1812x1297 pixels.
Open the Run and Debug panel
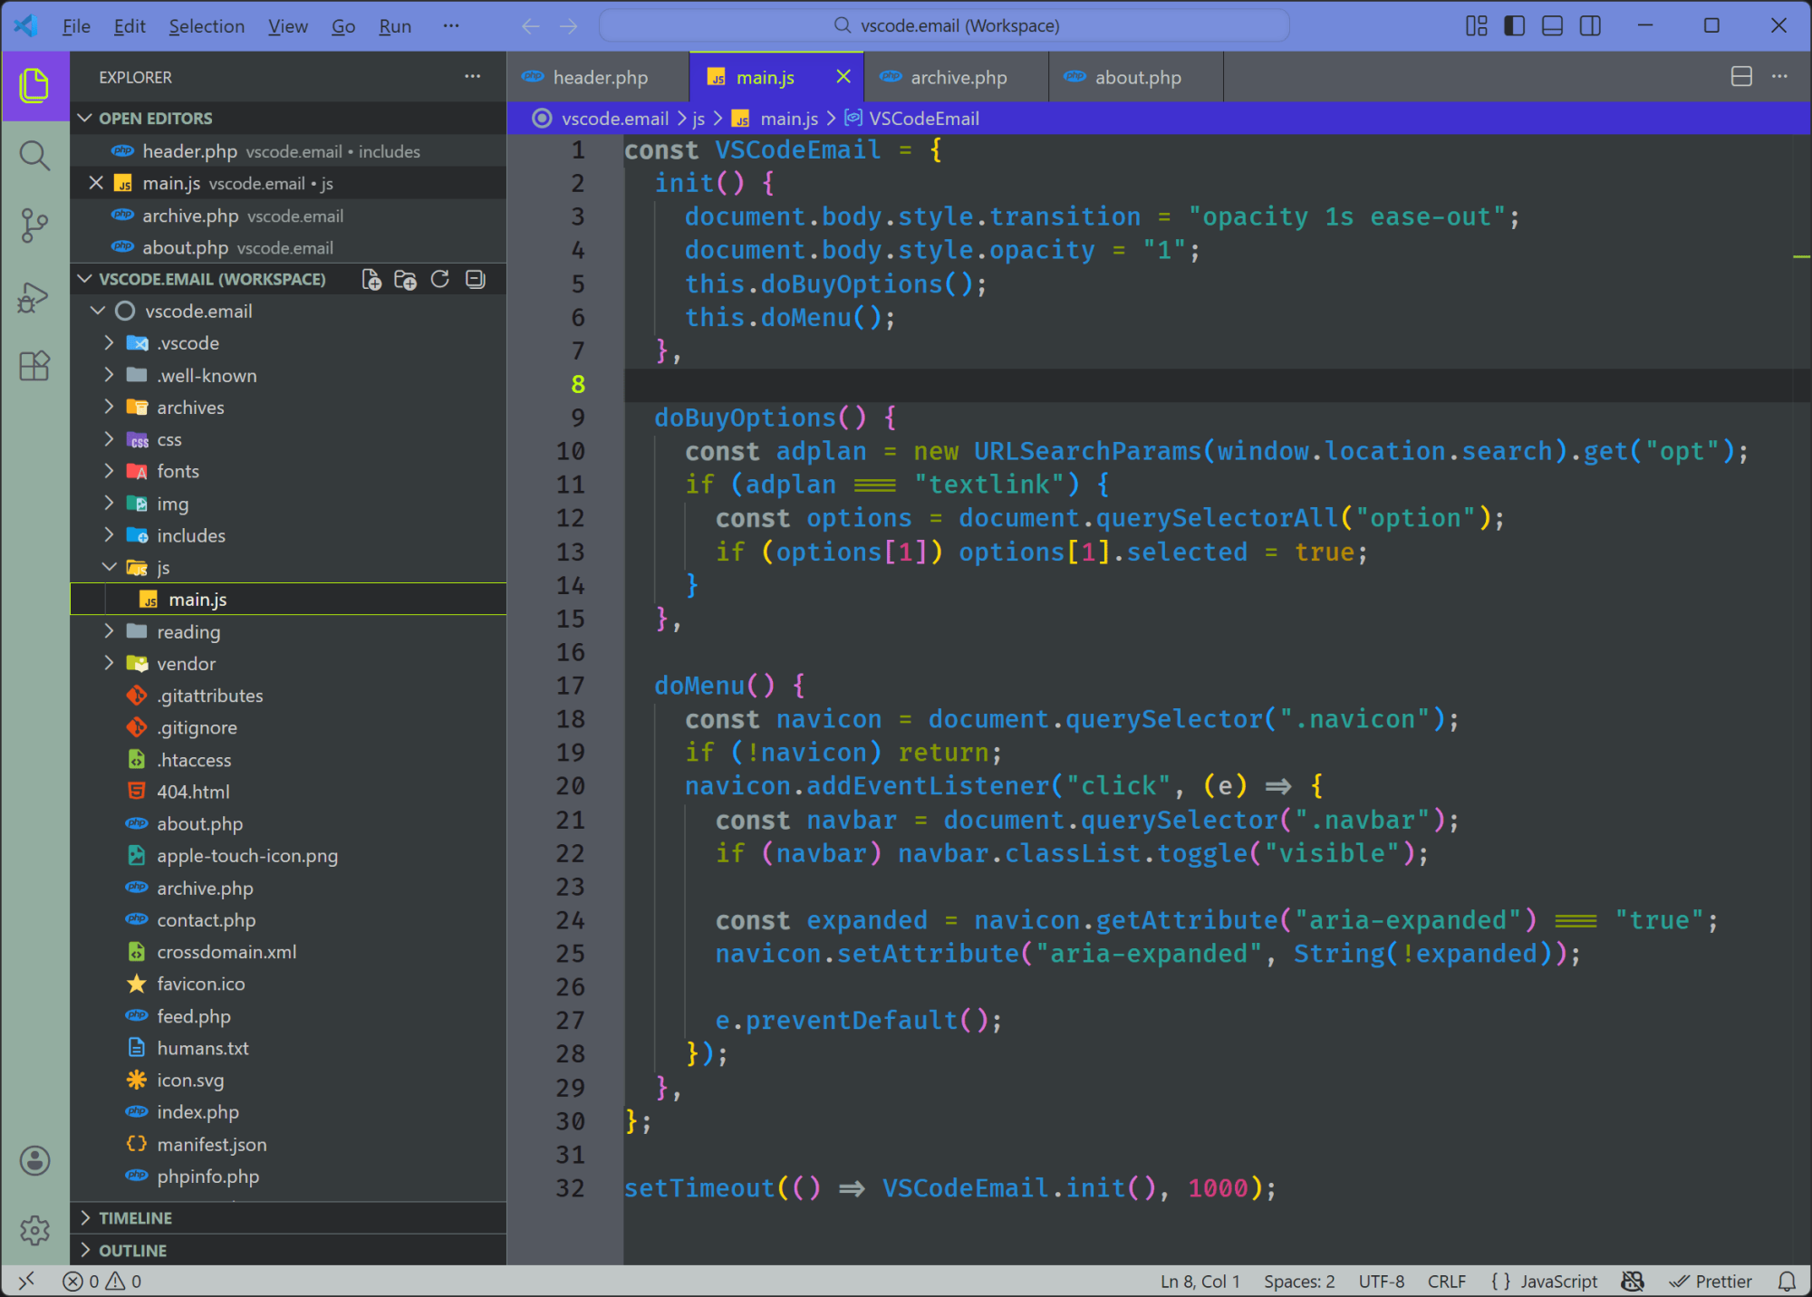[34, 296]
